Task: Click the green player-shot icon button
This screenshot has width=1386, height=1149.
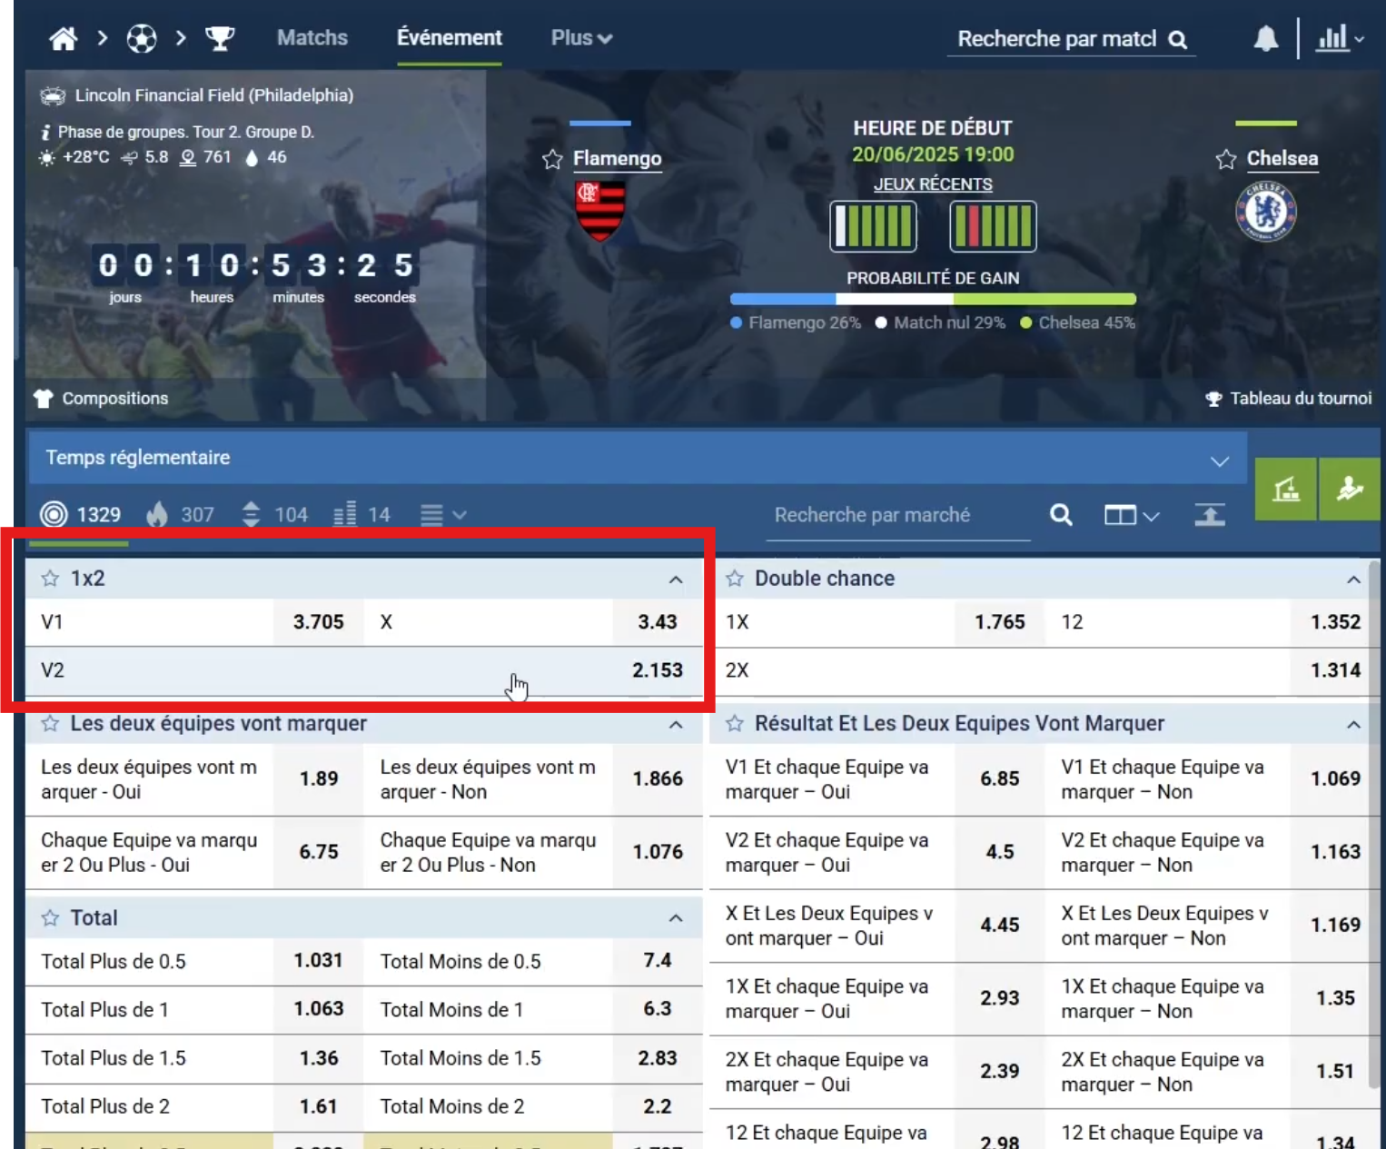Action: tap(1350, 490)
